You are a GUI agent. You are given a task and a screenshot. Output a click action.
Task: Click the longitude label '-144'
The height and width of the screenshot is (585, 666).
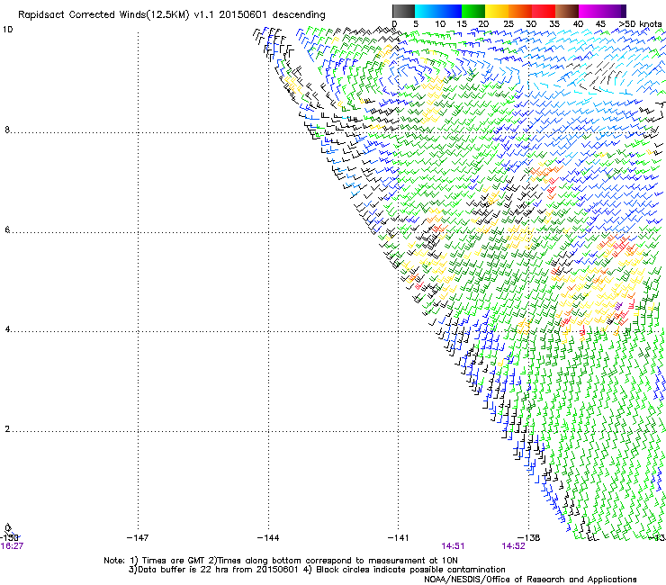coord(268,538)
